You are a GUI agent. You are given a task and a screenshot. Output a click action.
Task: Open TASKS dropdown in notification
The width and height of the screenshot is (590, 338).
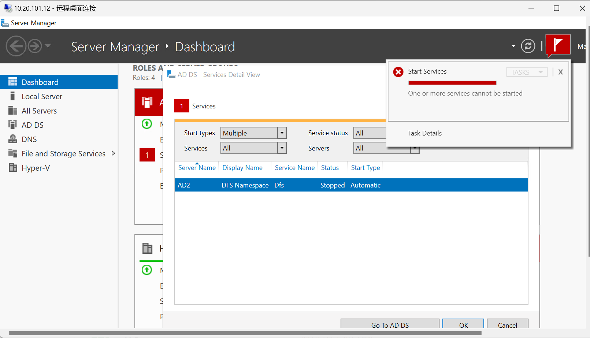527,72
